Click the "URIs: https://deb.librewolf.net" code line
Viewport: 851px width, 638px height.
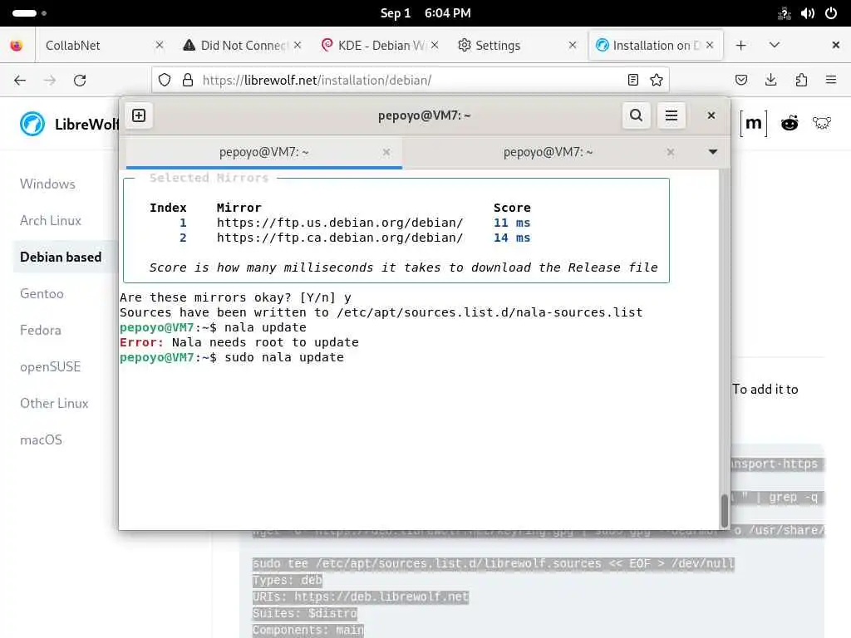pos(361,596)
